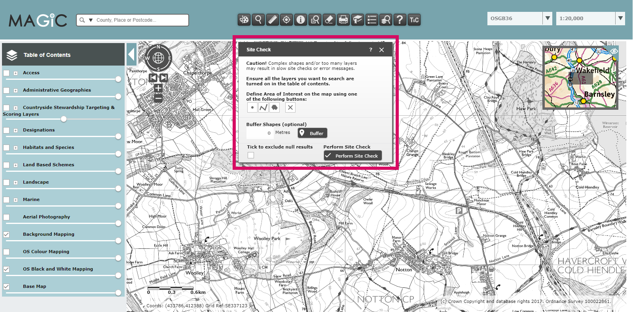The height and width of the screenshot is (312, 633).
Task: Tick exclude null results checkbox
Action: [251, 155]
